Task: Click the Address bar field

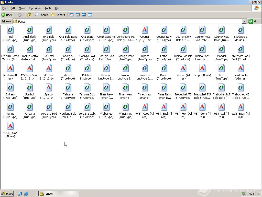Action: point(128,21)
